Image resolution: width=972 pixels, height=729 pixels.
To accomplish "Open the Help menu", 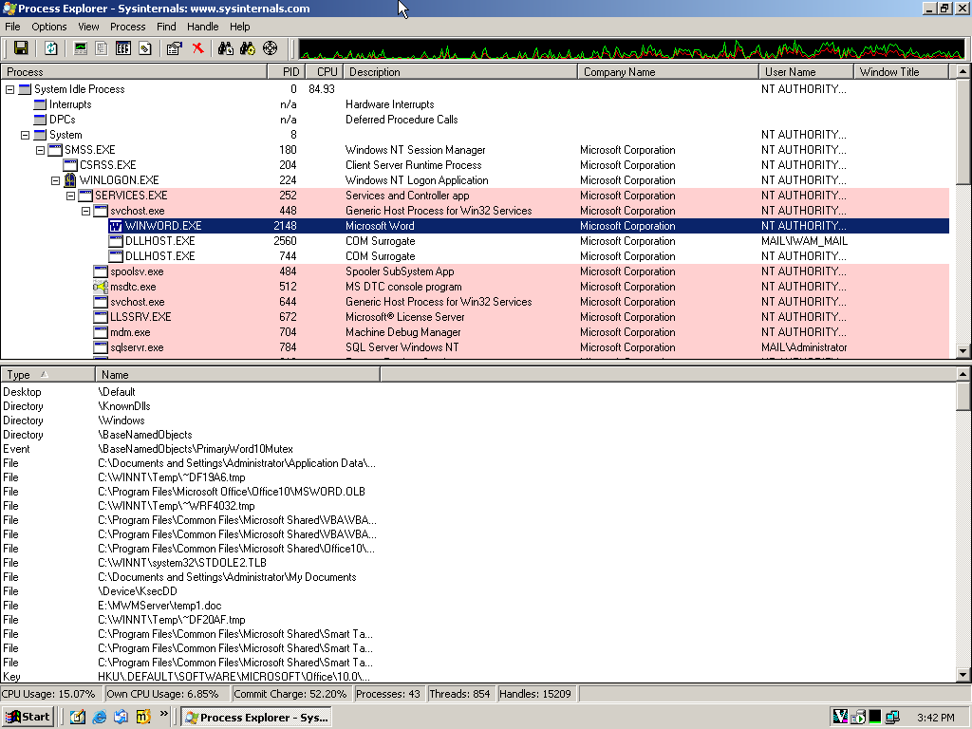I will click(239, 27).
